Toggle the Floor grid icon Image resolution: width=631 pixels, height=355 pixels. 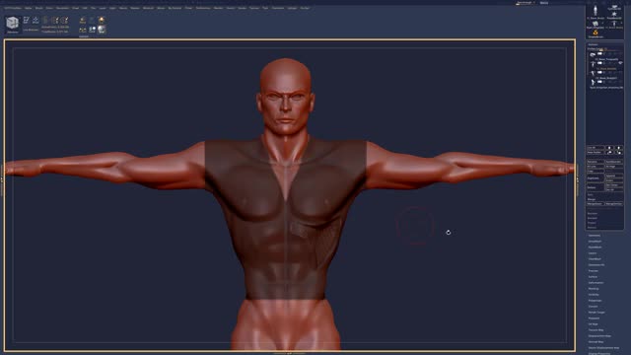point(83,30)
